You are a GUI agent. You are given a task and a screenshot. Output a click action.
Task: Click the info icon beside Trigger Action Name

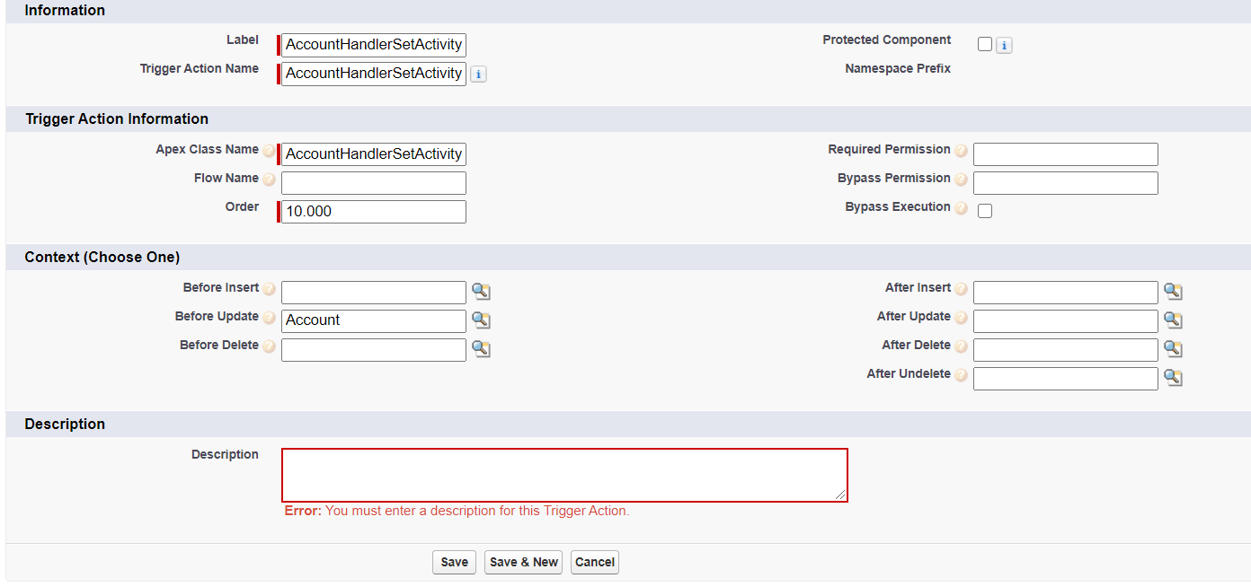pyautogui.click(x=478, y=74)
